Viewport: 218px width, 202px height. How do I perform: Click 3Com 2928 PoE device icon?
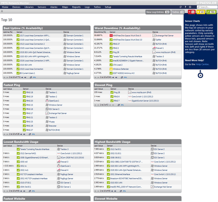click(59, 157)
